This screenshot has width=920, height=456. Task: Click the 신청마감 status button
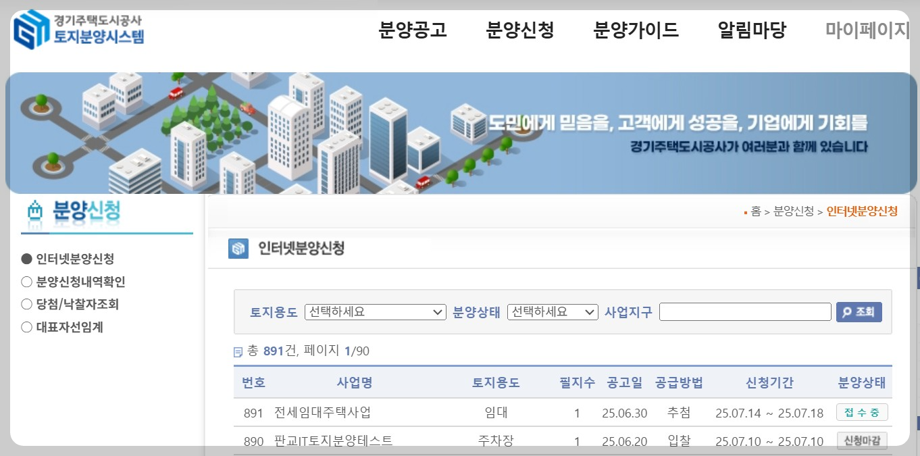point(862,441)
